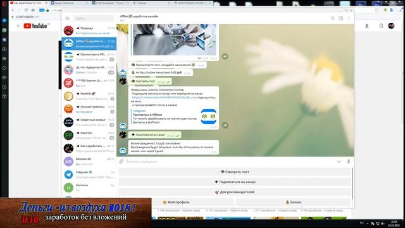Open Opera extensions cube in the sidebar
Screen dimensions: 405x228
click(x=4, y=96)
